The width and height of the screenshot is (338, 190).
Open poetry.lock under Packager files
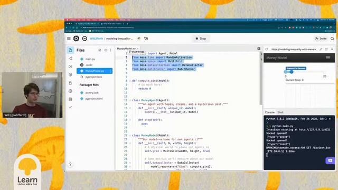[x=92, y=93]
